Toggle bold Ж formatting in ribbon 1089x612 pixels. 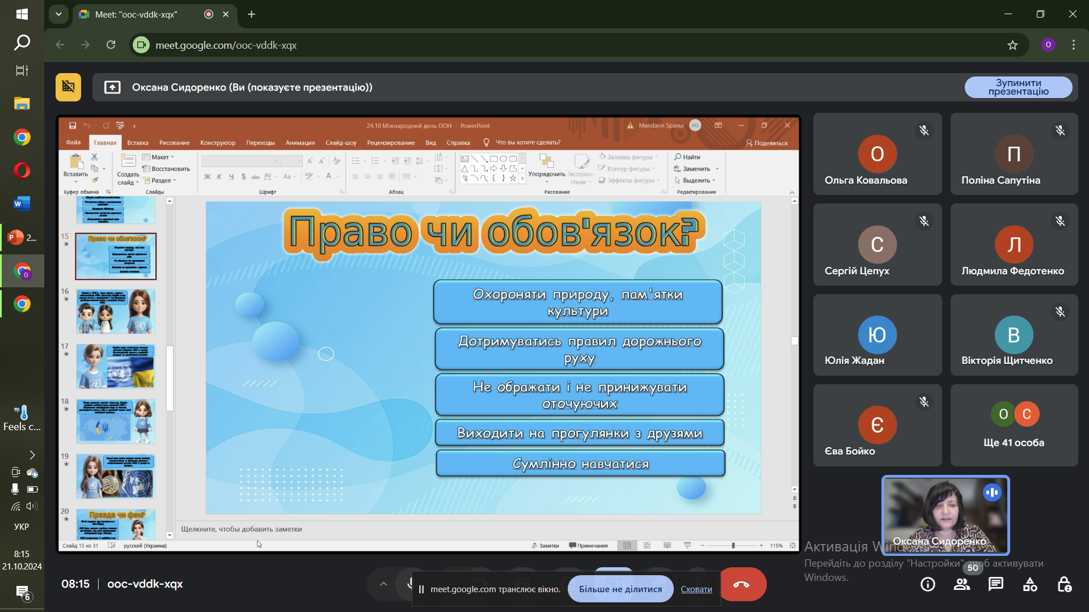coord(207,177)
